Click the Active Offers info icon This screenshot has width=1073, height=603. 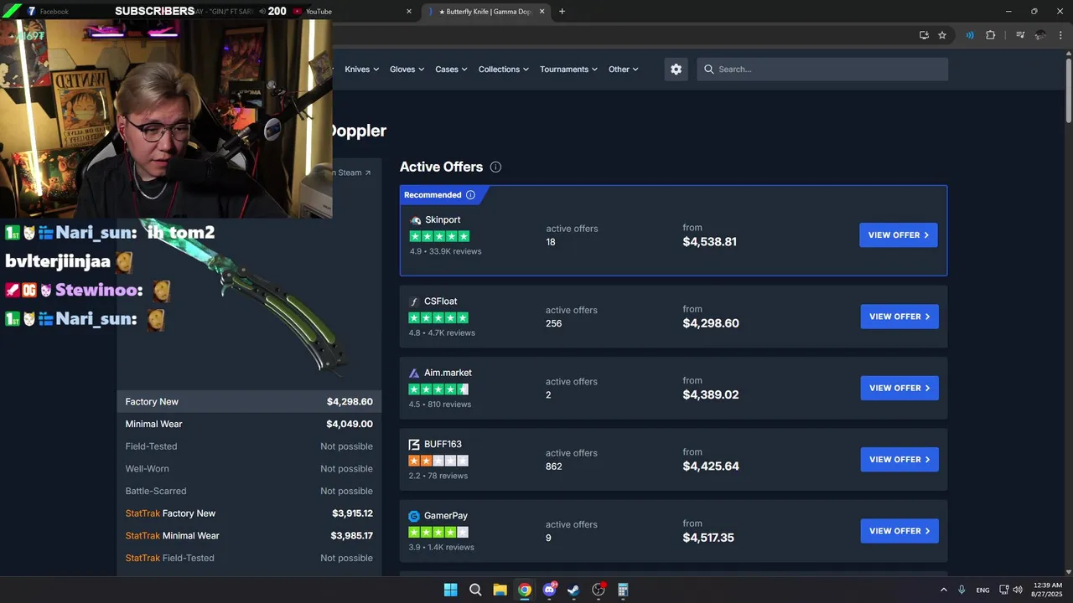click(x=495, y=167)
